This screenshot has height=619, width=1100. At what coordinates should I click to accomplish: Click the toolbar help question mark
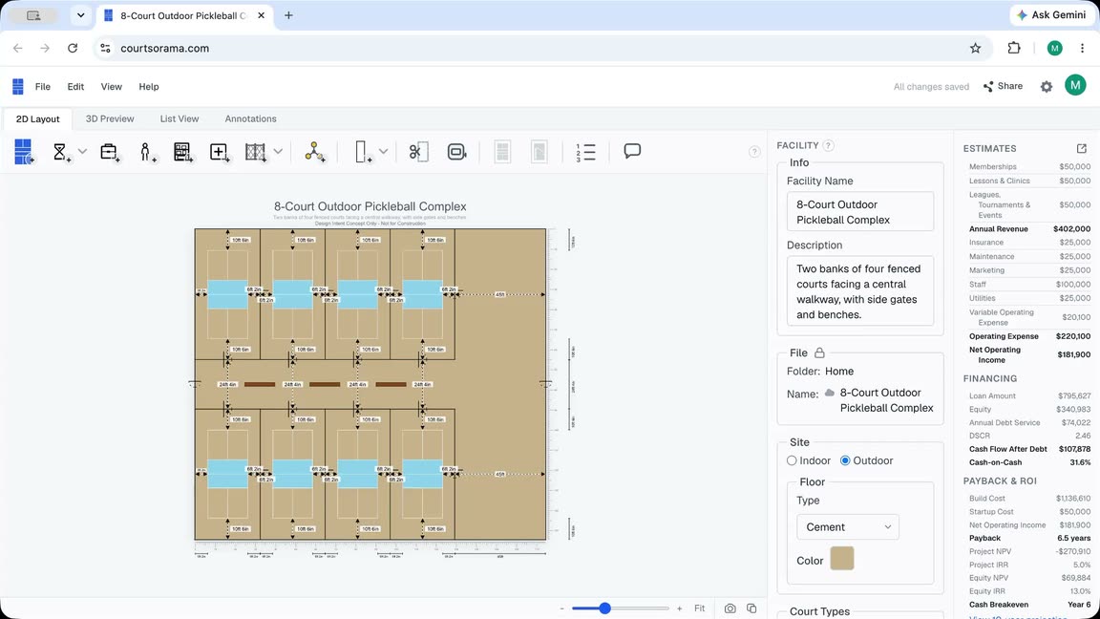click(x=754, y=152)
